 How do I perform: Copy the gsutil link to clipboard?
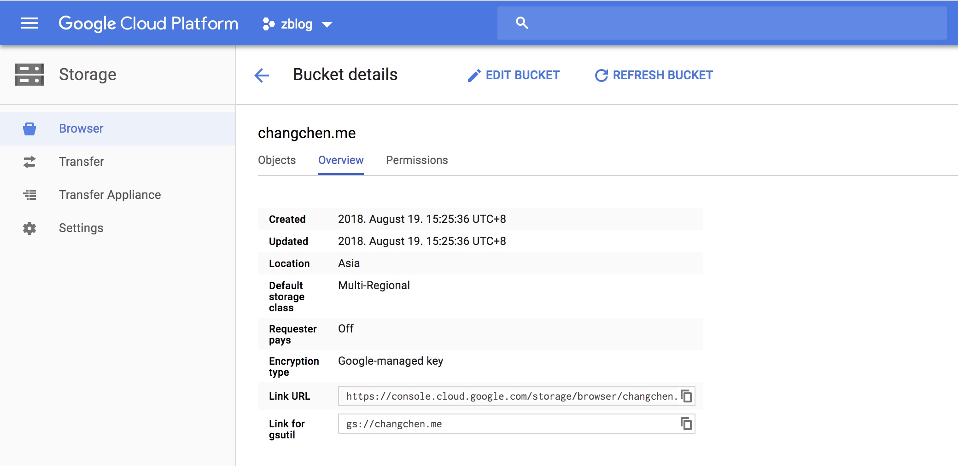click(x=686, y=424)
